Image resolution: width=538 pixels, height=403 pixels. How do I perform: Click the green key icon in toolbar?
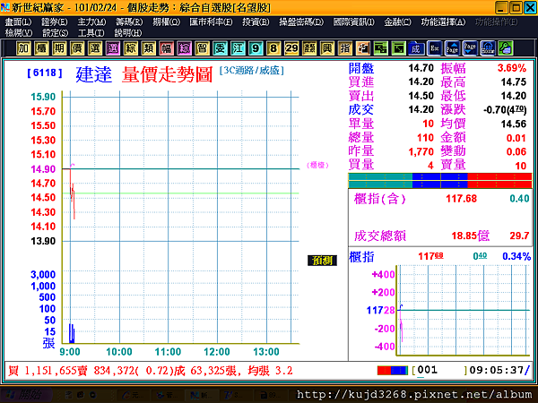pyautogui.click(x=506, y=48)
